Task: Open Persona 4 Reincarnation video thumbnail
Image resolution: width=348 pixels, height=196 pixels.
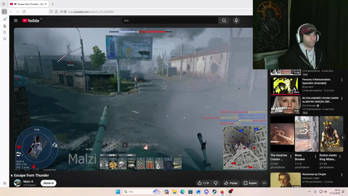Action: point(285,86)
